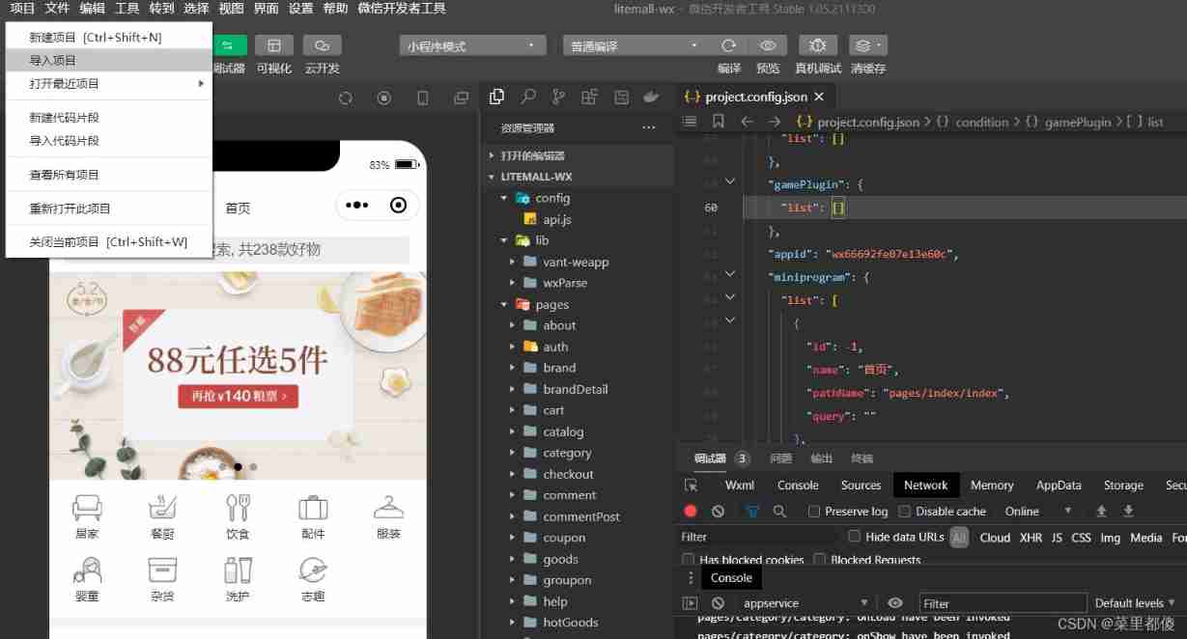Image resolution: width=1187 pixels, height=639 pixels.
Task: Click the export HAR download icon
Action: [1128, 512]
